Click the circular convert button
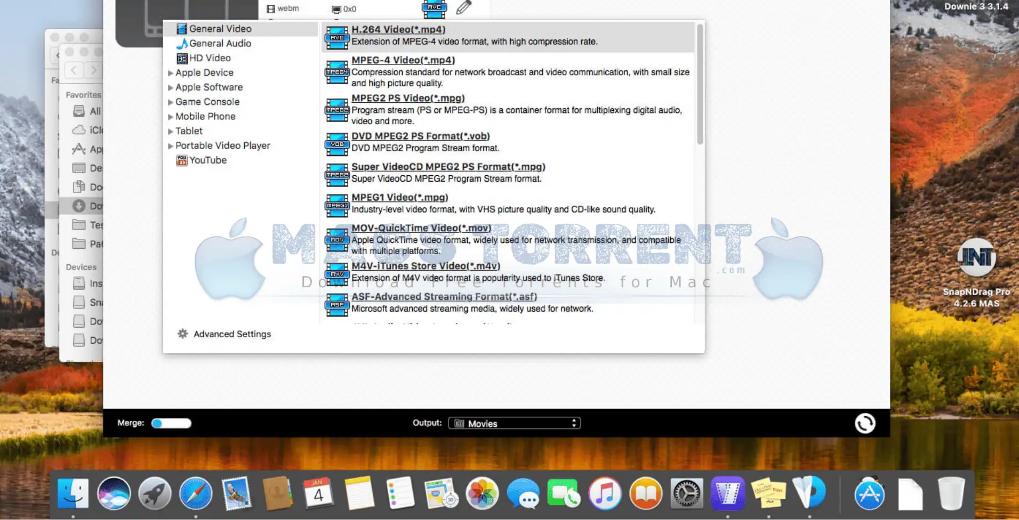This screenshot has height=520, width=1019. click(x=865, y=423)
